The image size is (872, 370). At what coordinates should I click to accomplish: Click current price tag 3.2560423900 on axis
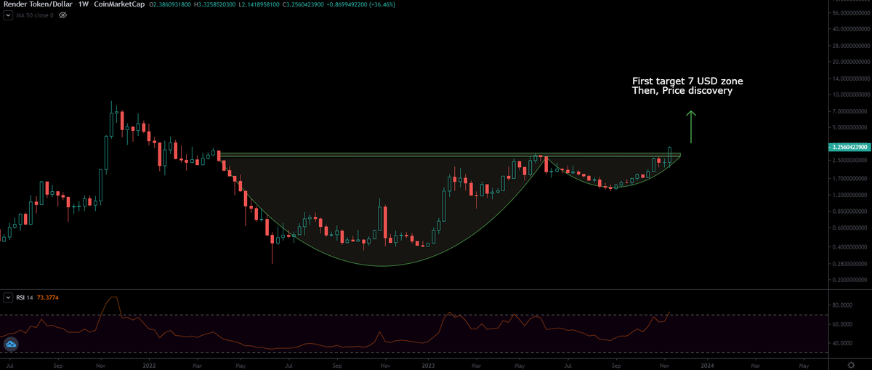click(849, 147)
